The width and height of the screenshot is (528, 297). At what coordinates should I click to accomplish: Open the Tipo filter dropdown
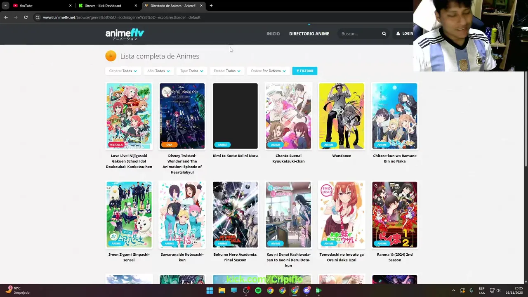pyautogui.click(x=191, y=71)
